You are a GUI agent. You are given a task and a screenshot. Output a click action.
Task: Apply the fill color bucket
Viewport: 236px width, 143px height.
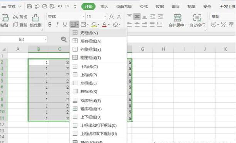pyautogui.click(x=94, y=24)
